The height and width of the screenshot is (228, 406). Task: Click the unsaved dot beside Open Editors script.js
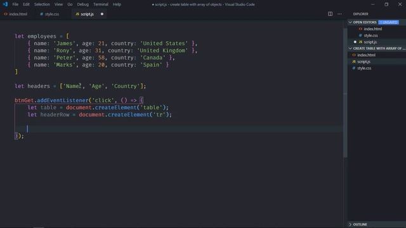[x=355, y=42]
